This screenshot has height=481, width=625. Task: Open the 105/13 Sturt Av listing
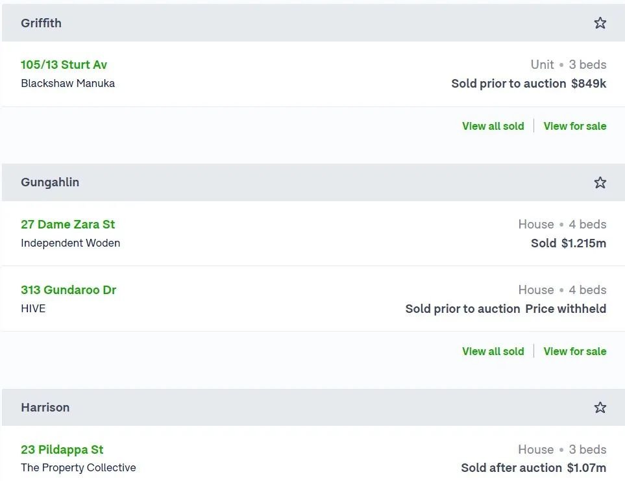64,64
